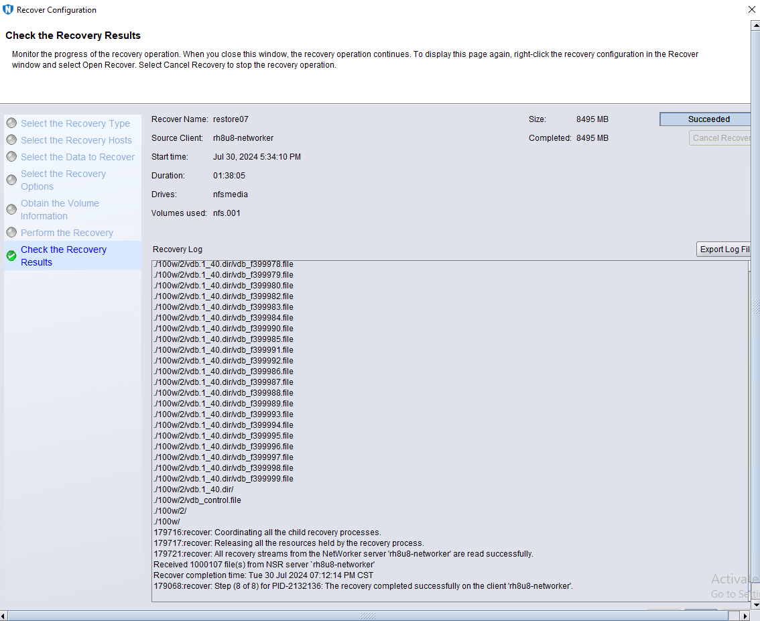Open Select the Data to Recover step
This screenshot has height=621, width=760.
click(x=78, y=157)
